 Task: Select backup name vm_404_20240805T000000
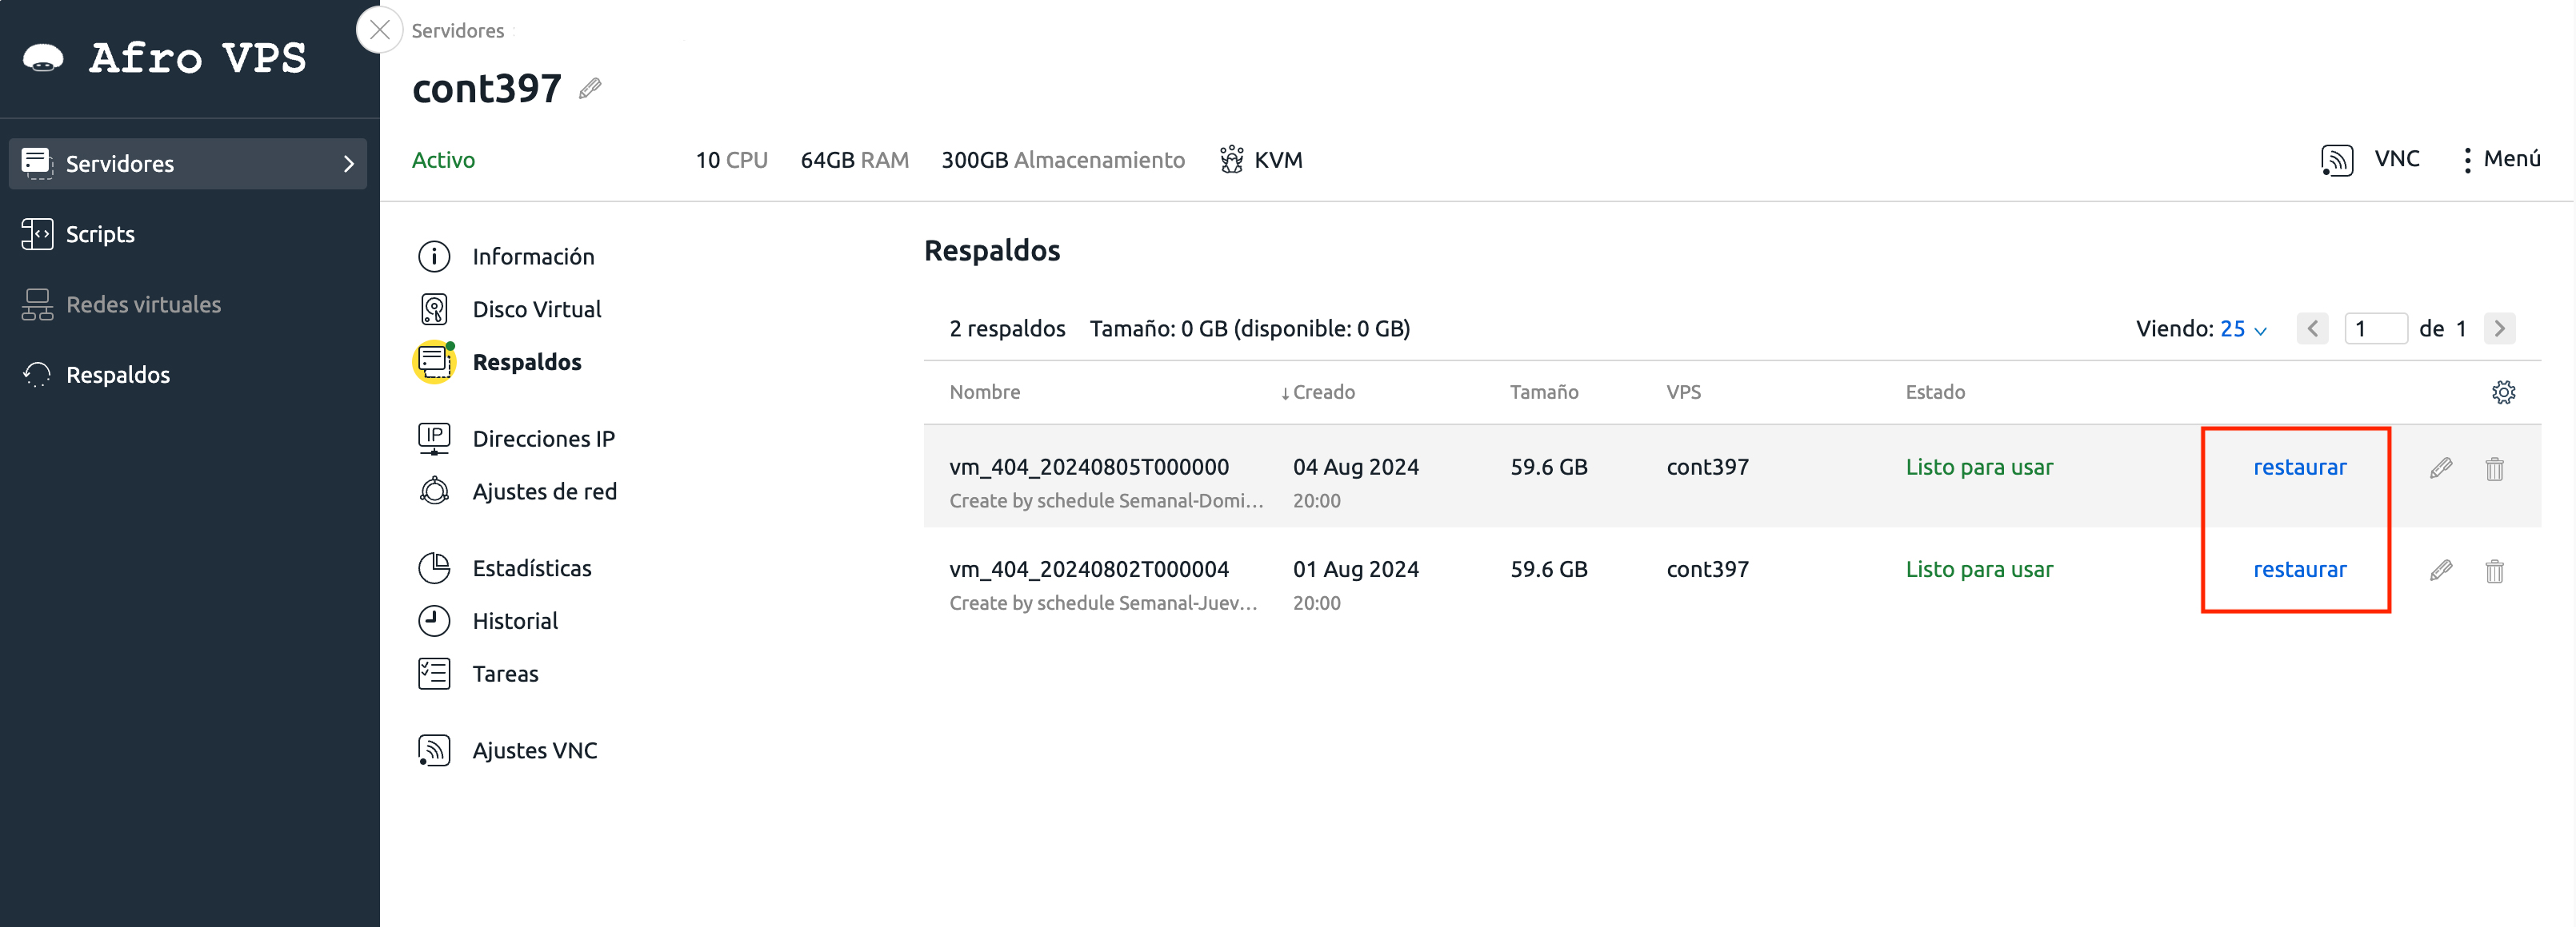click(1089, 467)
